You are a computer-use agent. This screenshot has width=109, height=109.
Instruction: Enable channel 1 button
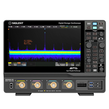(x=95, y=47)
